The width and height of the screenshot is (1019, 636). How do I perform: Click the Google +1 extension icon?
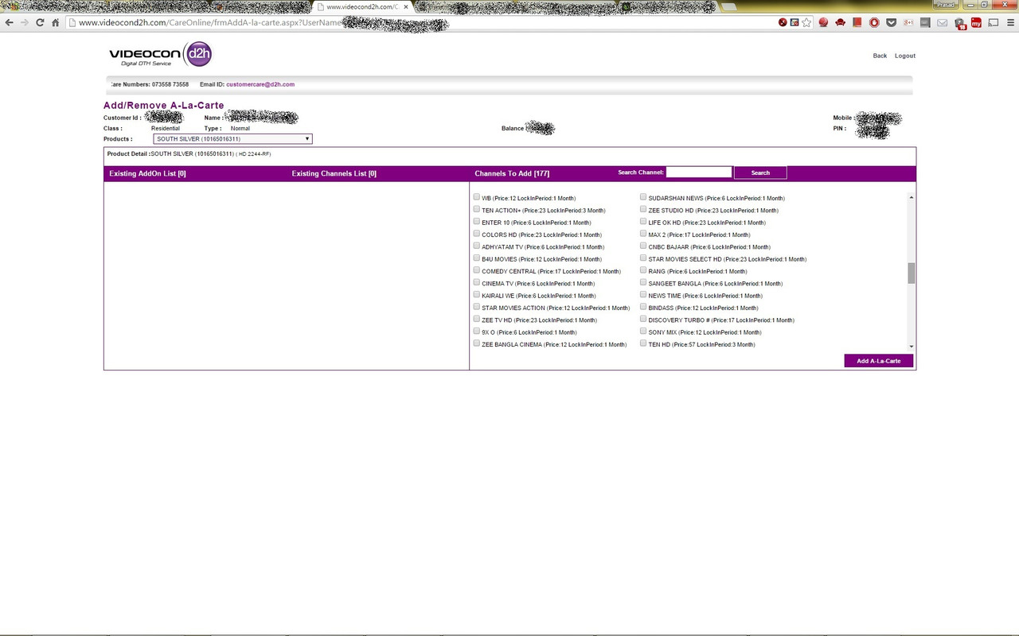[908, 22]
